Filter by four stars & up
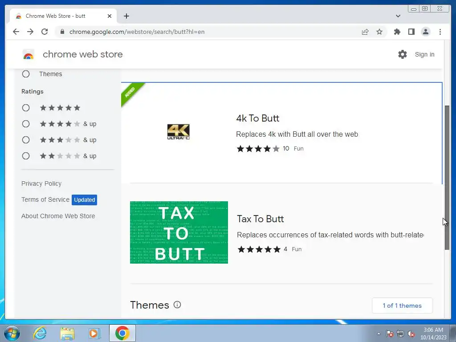456x342 pixels. (26, 124)
